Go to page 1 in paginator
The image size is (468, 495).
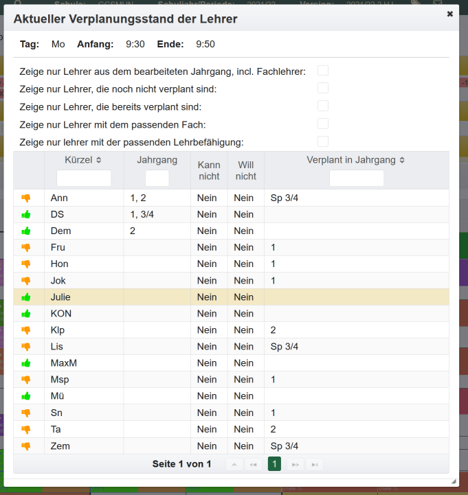(x=274, y=465)
